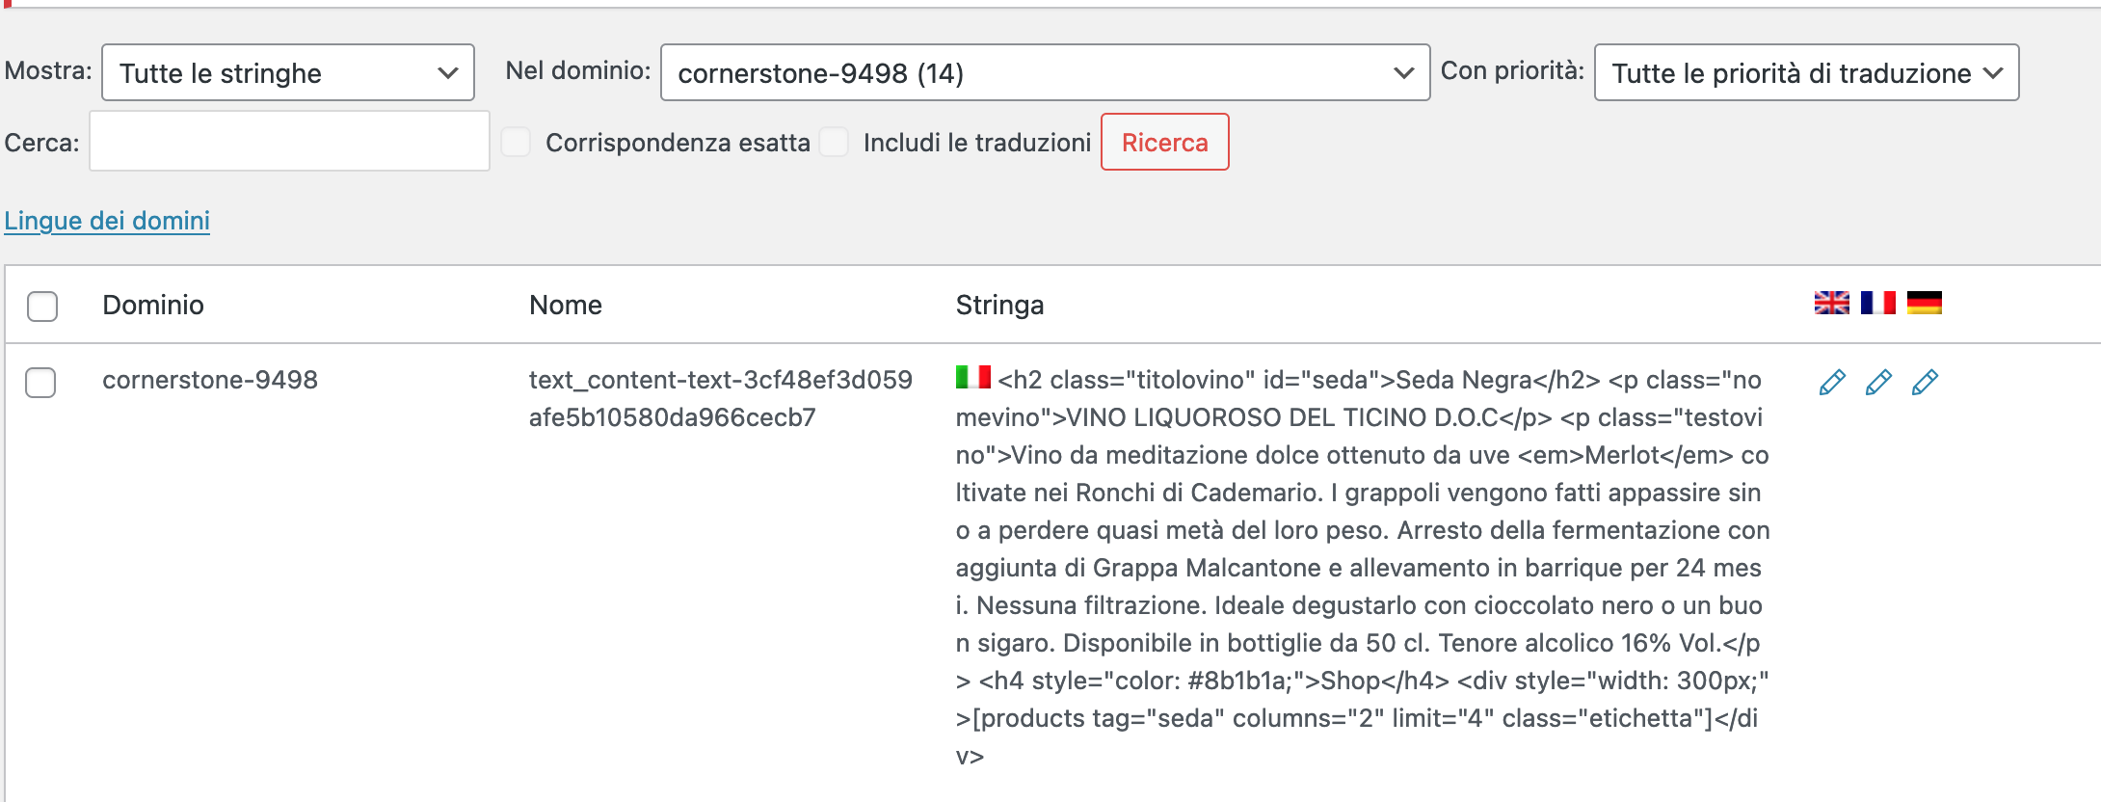Click the French flag column header
2101x802 pixels.
pos(1877,303)
